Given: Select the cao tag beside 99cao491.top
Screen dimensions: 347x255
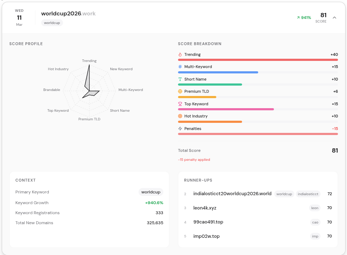Looking at the screenshot, I should coord(315,222).
